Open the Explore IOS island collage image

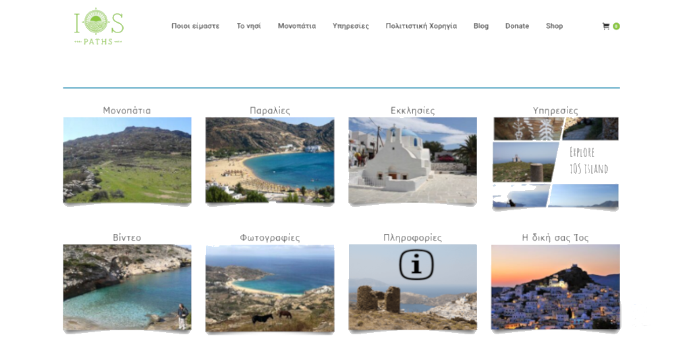click(555, 162)
